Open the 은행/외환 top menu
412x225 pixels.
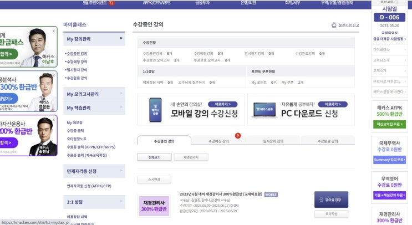[248, 3]
